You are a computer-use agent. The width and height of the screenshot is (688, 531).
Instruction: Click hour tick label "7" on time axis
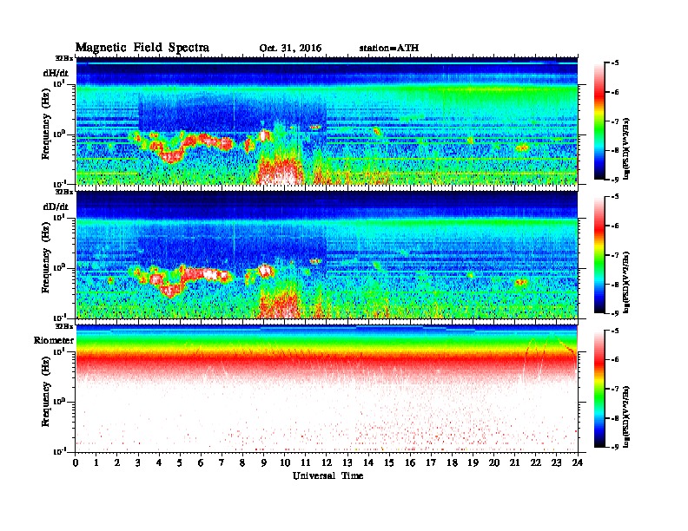click(x=222, y=463)
